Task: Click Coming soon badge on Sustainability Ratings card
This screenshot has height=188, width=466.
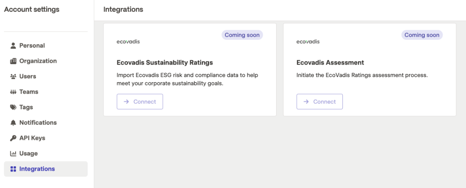Action: (242, 35)
